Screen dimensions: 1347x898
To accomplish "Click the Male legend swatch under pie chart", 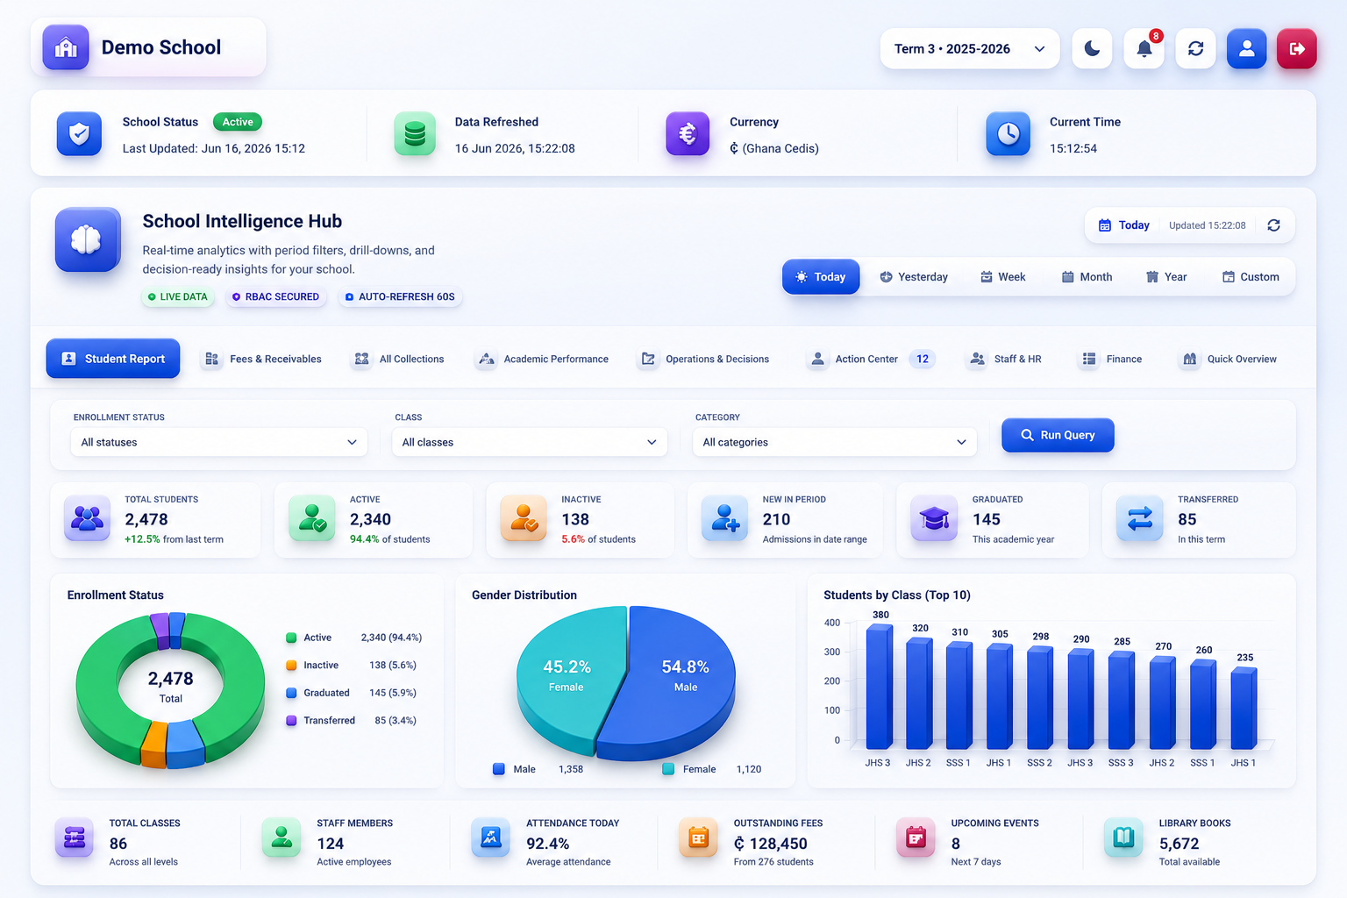I will coord(498,769).
